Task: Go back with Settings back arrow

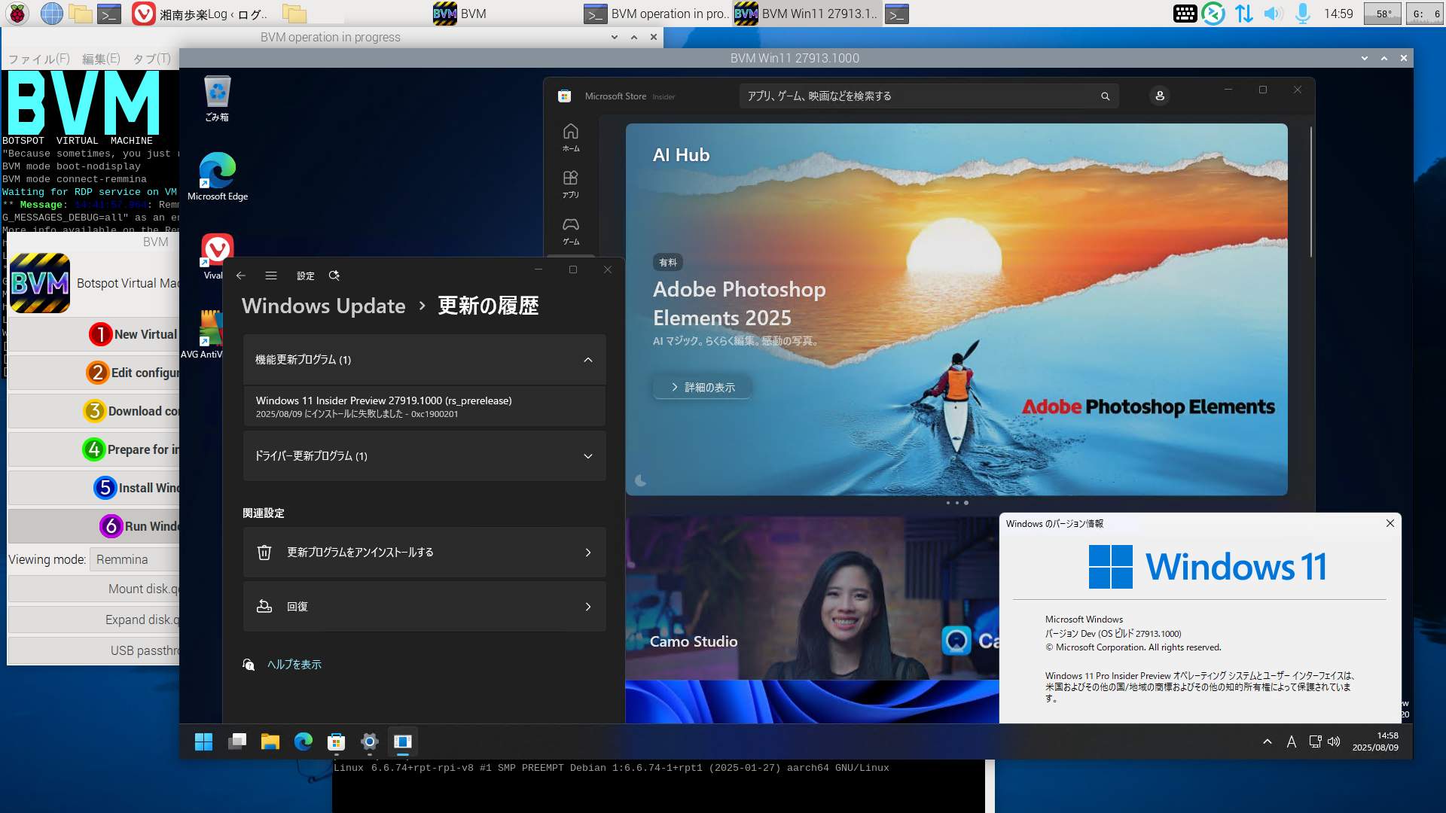Action: click(x=241, y=276)
